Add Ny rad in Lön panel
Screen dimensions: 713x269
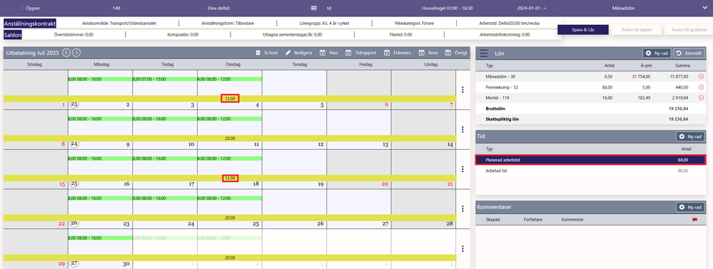click(657, 54)
